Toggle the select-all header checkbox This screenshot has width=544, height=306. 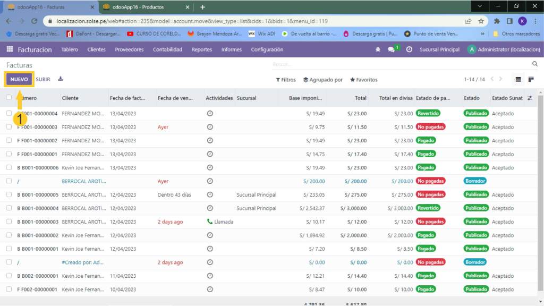point(9,98)
